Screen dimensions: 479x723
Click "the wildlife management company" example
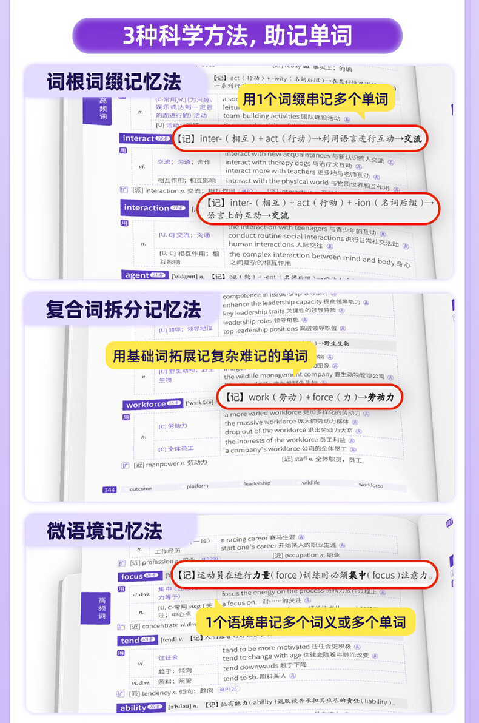coord(308,376)
